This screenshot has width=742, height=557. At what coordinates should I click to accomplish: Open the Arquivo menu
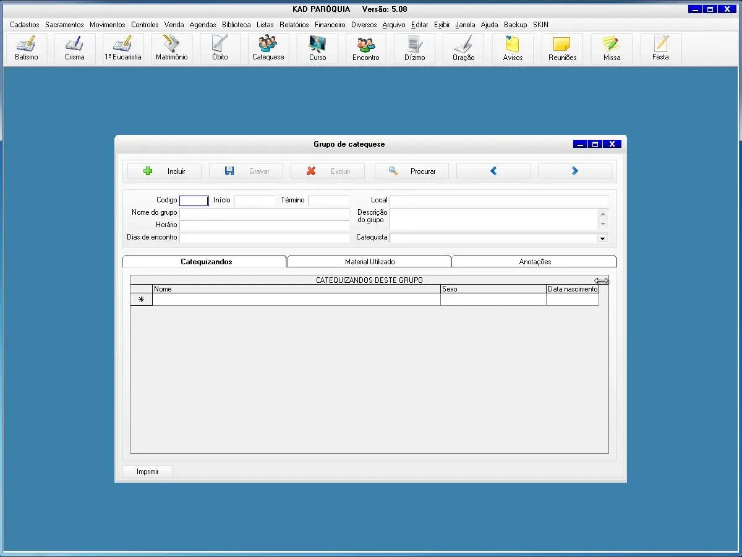click(x=394, y=25)
